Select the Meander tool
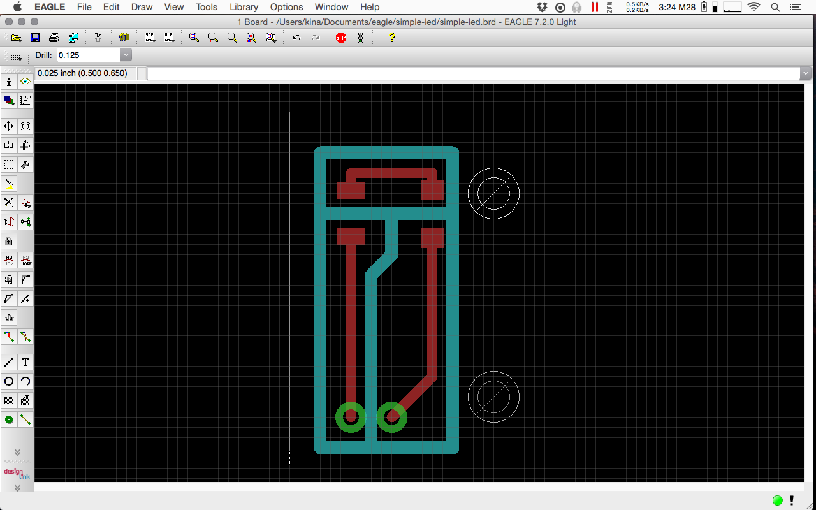Image resolution: width=816 pixels, height=510 pixels. (x=9, y=317)
